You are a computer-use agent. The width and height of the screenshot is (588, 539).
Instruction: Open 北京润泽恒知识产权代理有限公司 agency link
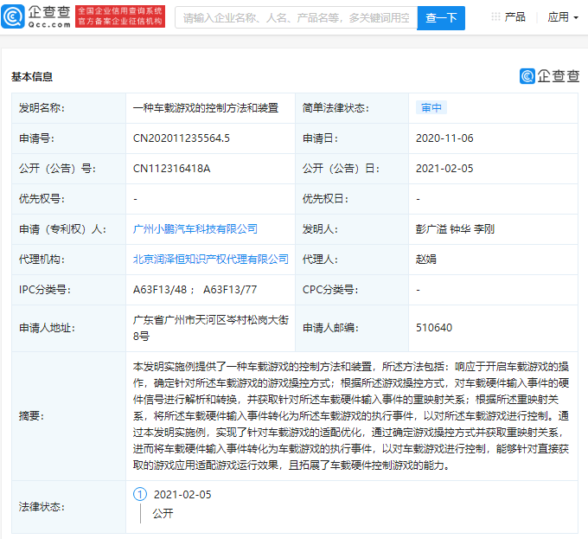(211, 260)
